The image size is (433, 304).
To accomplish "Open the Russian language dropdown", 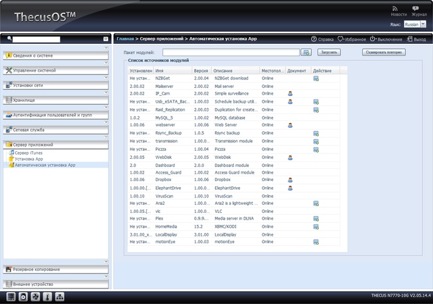I will [423, 24].
